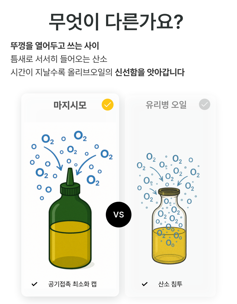Click the black VS circle badge
Viewport: 237px width, 304px height.
coord(118,214)
